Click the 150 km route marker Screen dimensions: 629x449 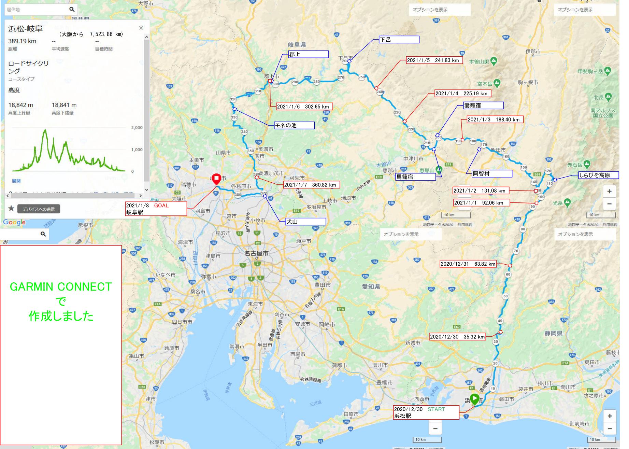[x=524, y=168]
